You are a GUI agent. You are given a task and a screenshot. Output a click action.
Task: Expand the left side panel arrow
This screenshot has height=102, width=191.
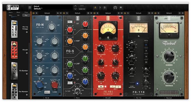click(x=4, y=55)
